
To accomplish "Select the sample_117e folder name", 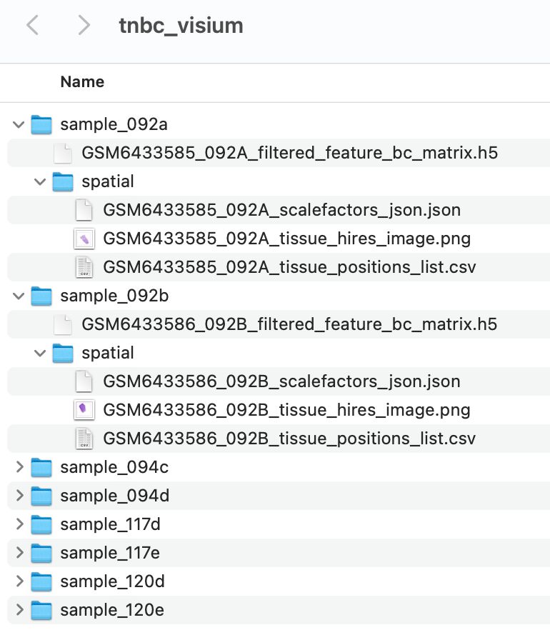I will (x=110, y=553).
